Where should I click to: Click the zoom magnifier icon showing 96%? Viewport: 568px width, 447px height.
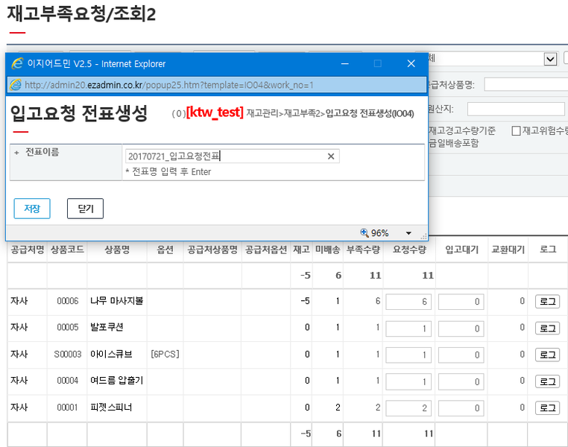tap(364, 232)
